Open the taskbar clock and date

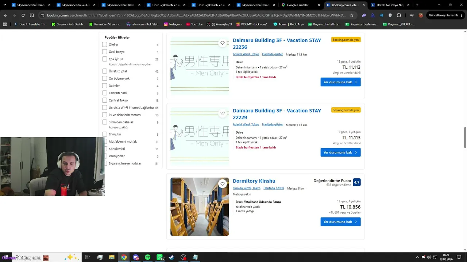[x=446, y=257]
